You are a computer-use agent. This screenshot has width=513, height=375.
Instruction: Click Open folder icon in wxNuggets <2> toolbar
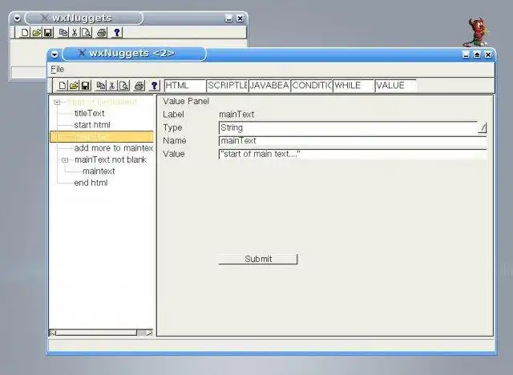[74, 86]
